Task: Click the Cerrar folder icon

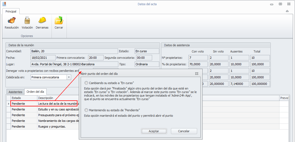Action: (x=59, y=23)
